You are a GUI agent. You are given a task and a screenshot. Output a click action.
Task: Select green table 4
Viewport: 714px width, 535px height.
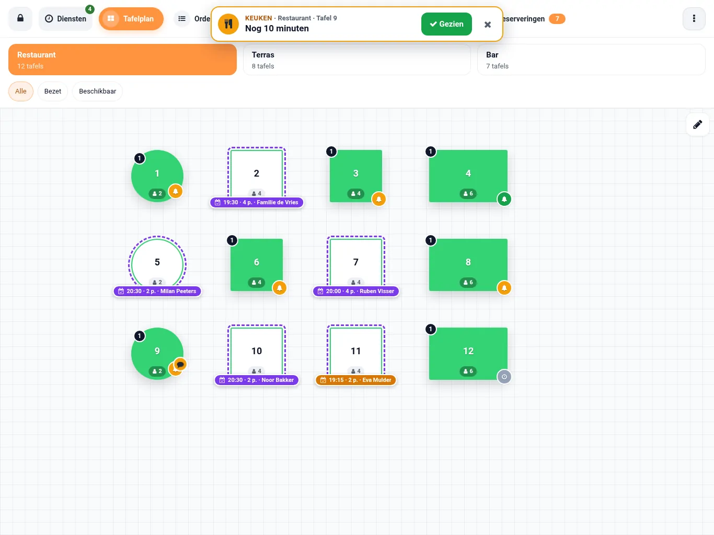[x=468, y=176]
